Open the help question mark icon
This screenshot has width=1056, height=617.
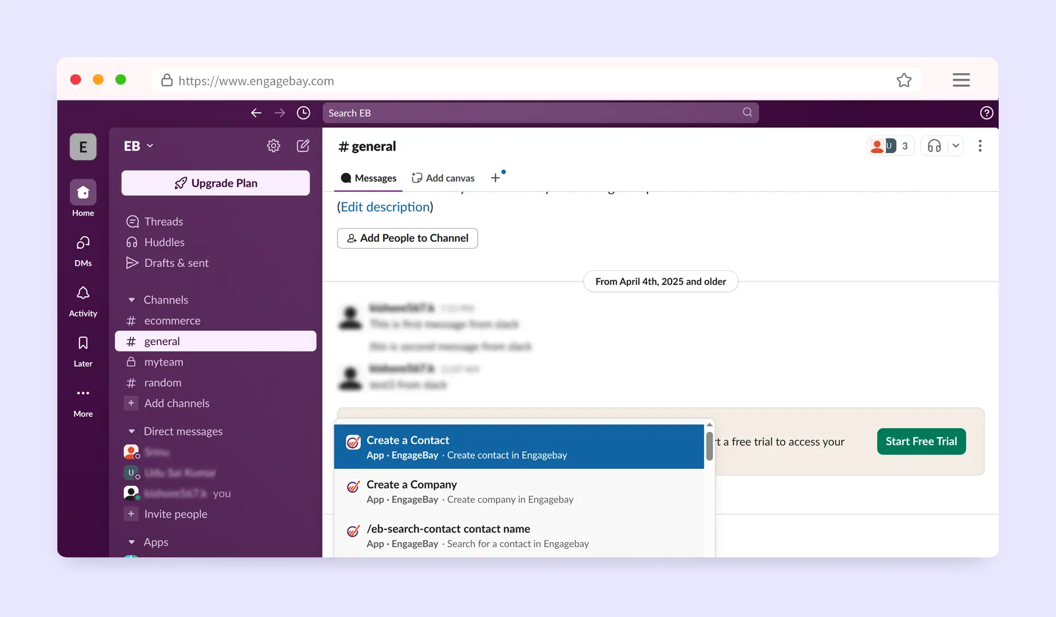pyautogui.click(x=986, y=113)
